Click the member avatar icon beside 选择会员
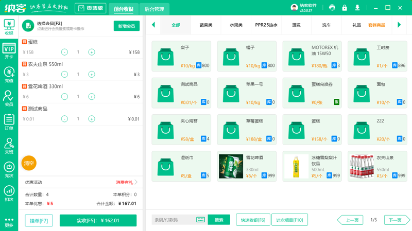The height and width of the screenshot is (231, 412). pos(28,26)
